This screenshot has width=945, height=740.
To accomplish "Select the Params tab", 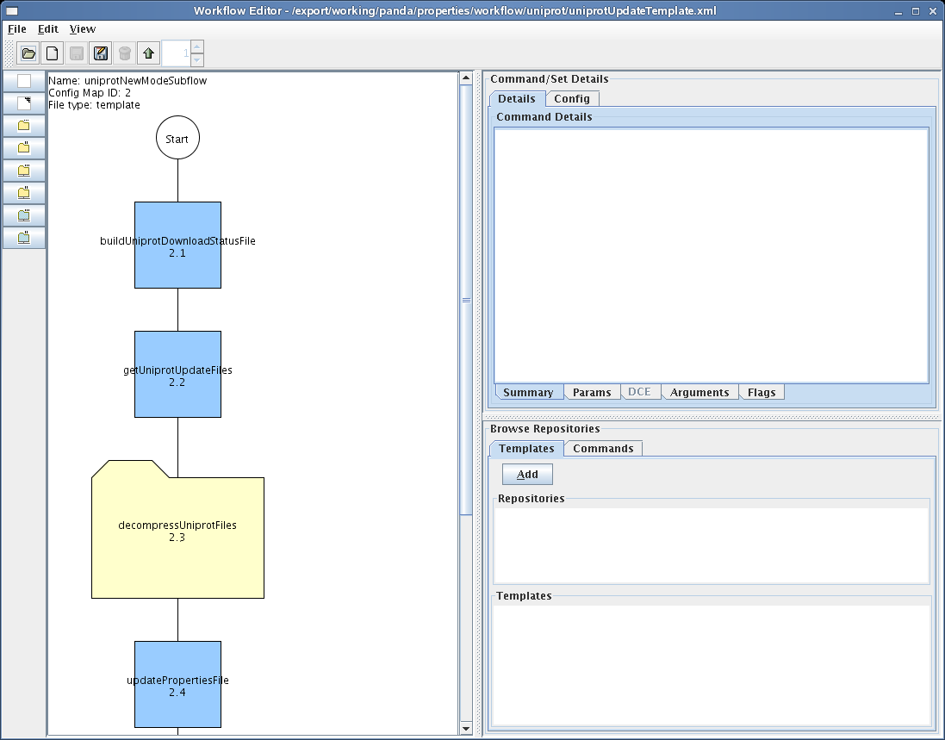I will 592,392.
